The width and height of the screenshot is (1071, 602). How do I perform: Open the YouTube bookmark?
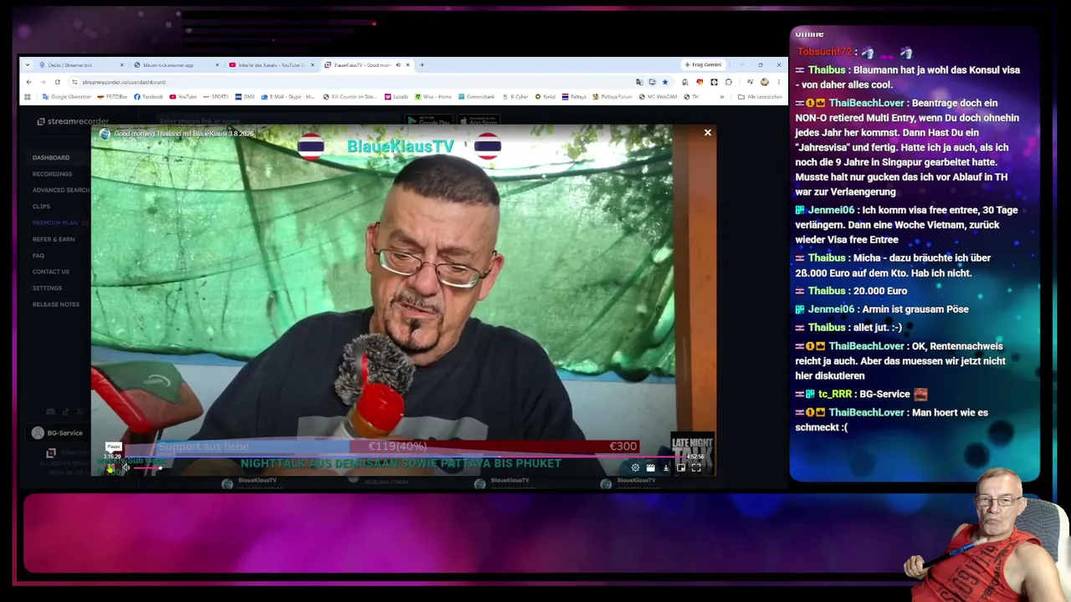click(183, 97)
